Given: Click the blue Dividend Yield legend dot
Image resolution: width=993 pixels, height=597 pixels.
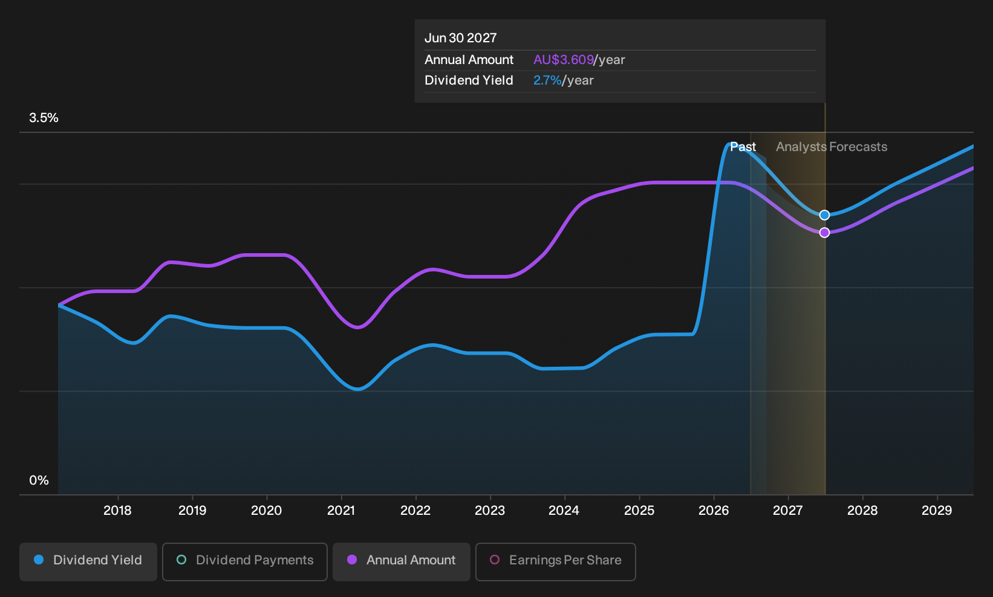Looking at the screenshot, I should tap(39, 560).
